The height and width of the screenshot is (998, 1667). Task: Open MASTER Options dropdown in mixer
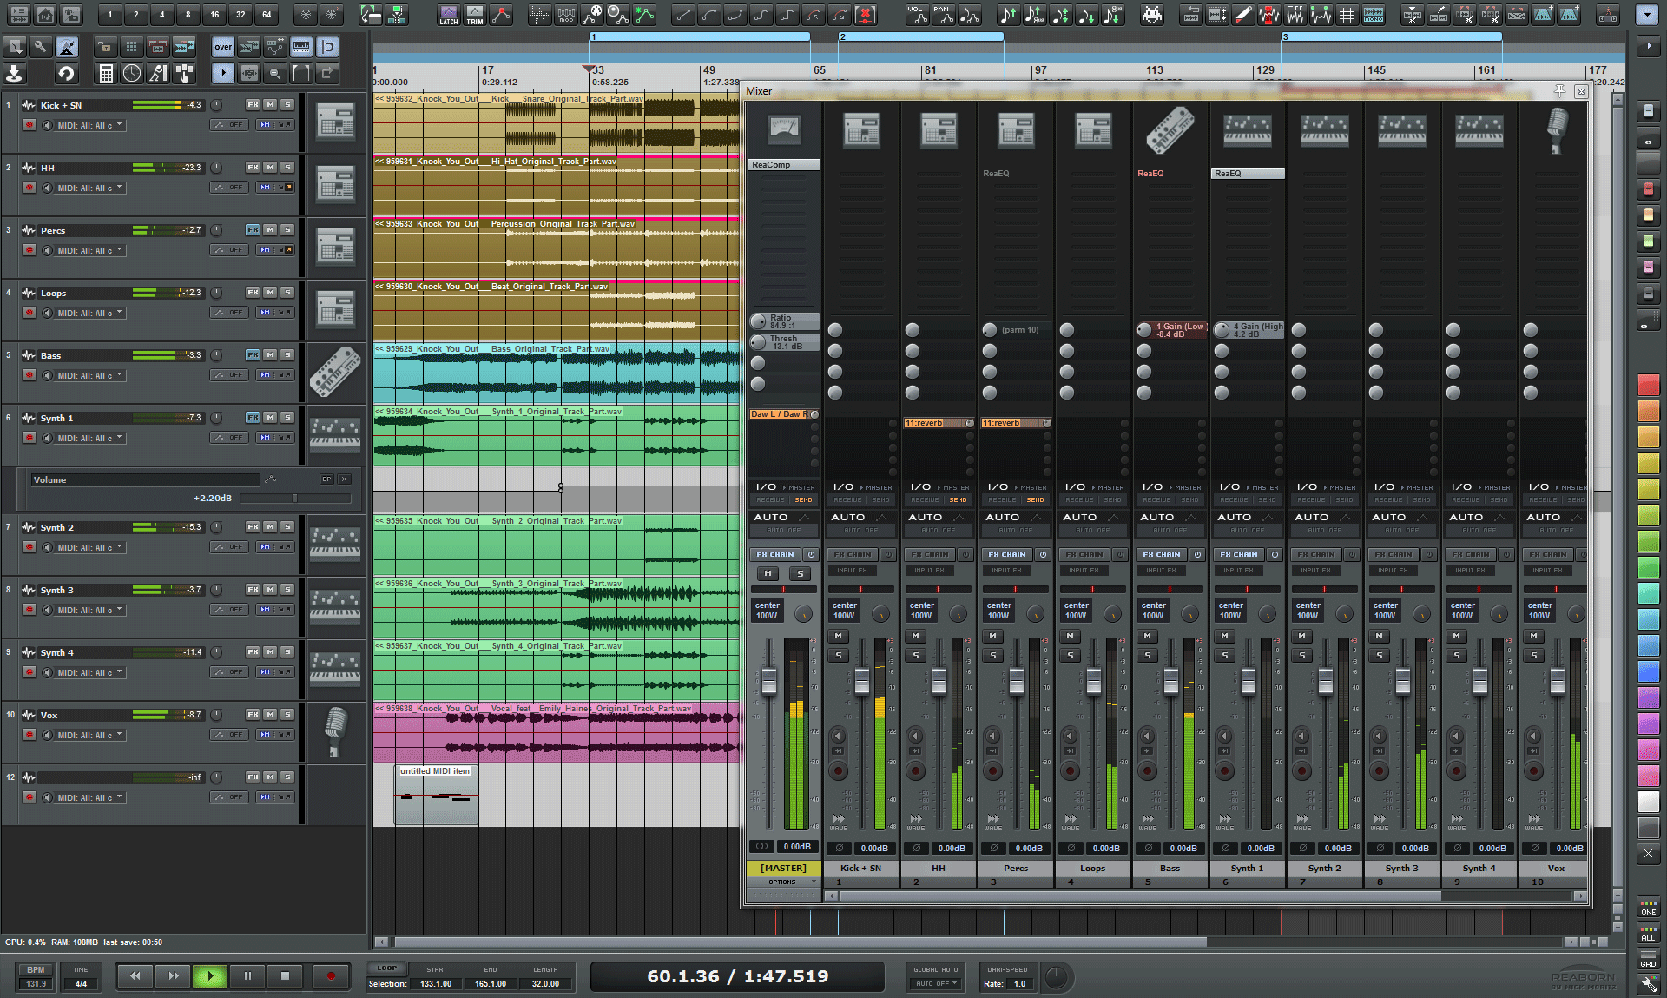click(784, 882)
